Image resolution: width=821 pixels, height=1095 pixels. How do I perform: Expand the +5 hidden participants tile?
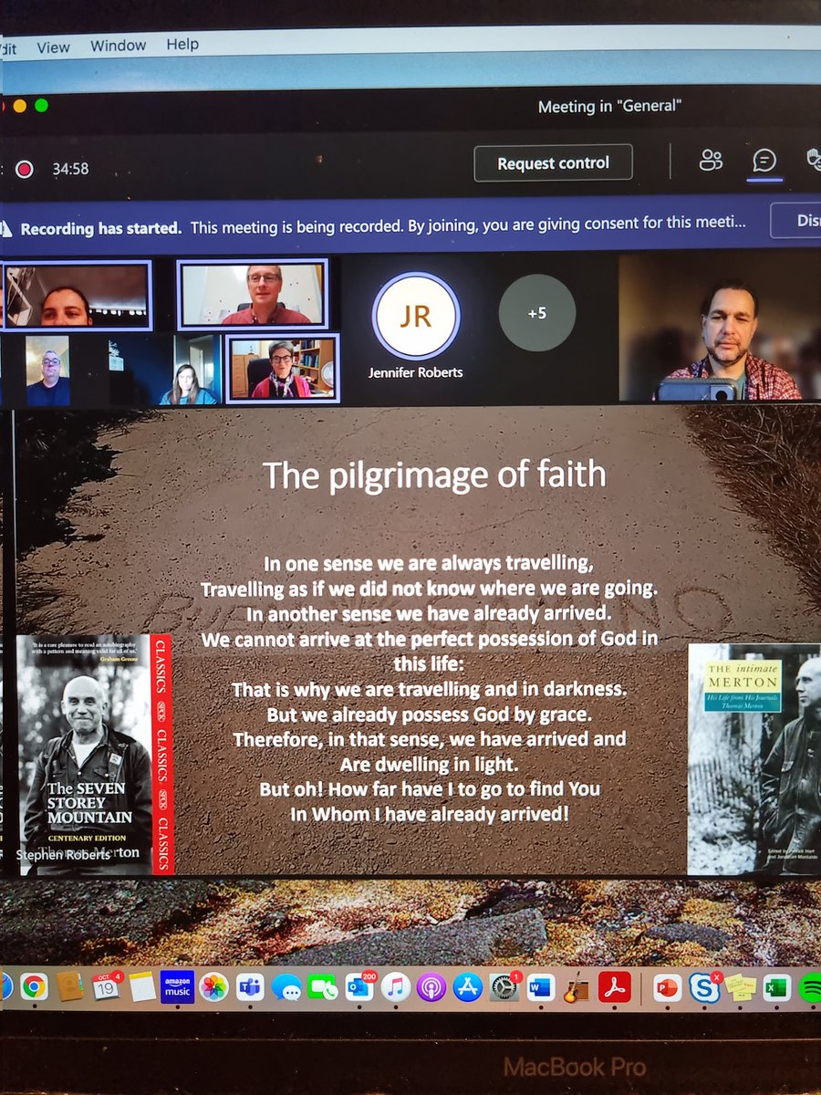tap(537, 313)
